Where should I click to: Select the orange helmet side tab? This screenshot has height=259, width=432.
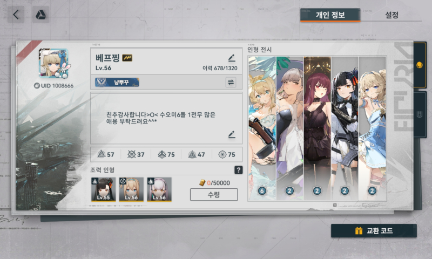coord(420,65)
